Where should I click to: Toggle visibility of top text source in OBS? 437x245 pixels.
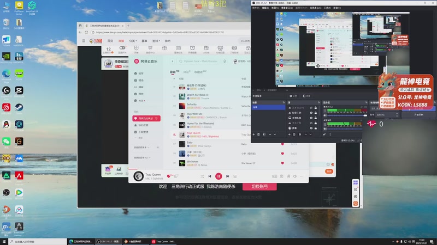click(x=311, y=108)
